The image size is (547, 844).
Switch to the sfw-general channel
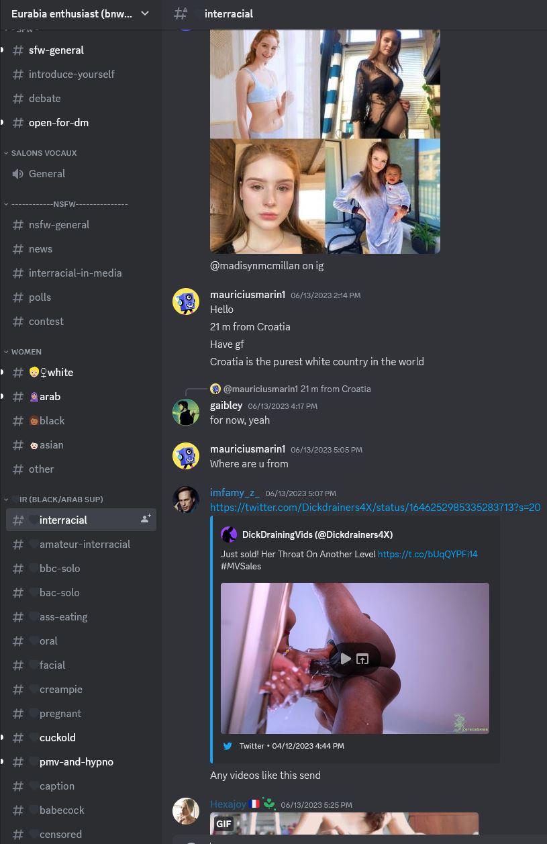(x=81, y=50)
